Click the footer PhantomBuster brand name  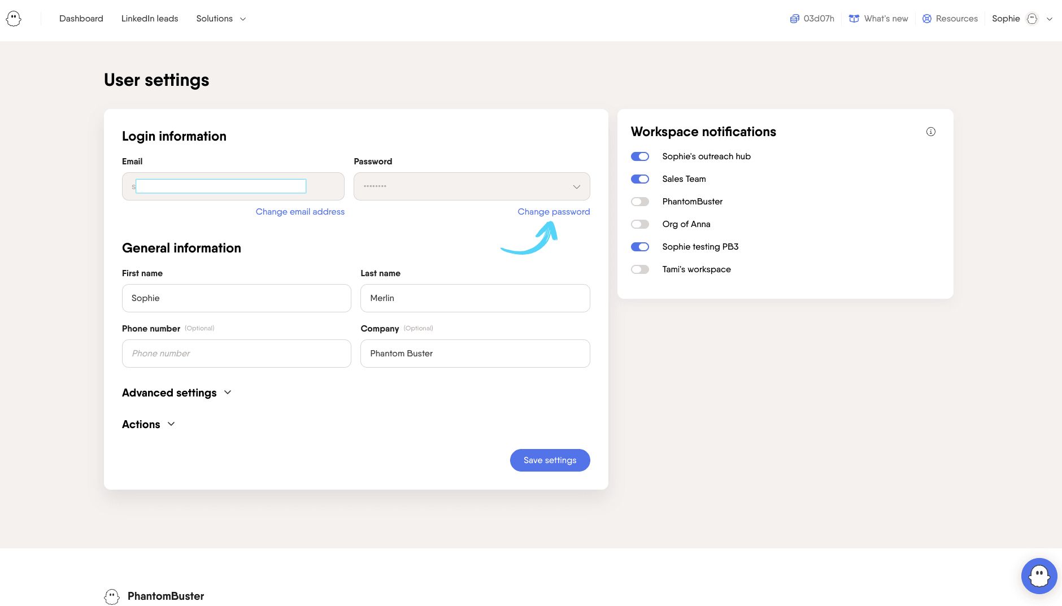click(x=166, y=596)
